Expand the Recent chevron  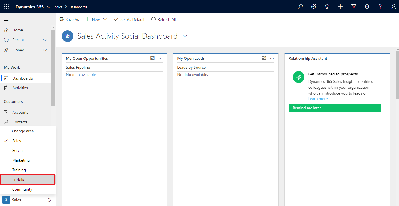45,40
